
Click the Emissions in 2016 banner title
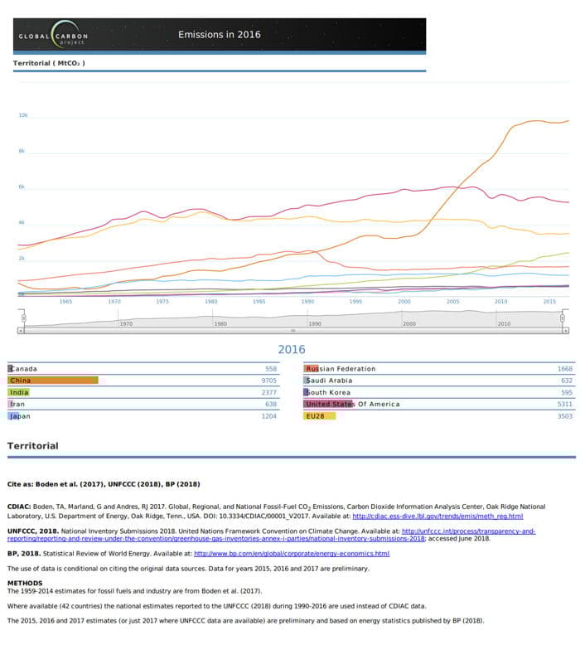pyautogui.click(x=220, y=35)
